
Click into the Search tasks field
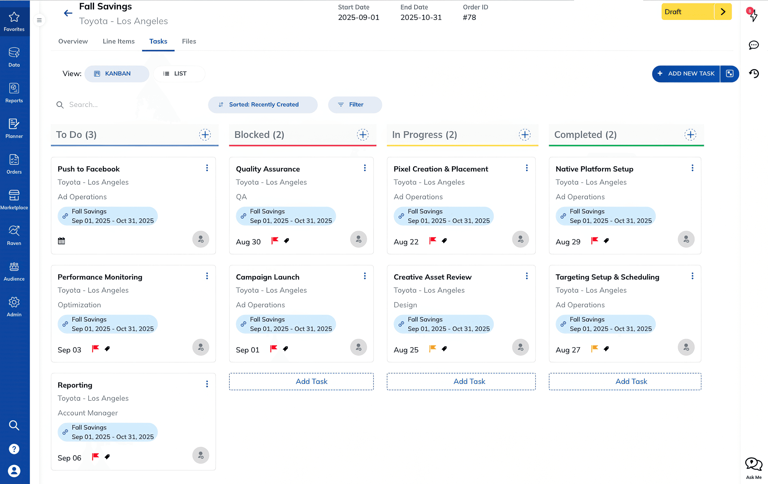pyautogui.click(x=128, y=105)
